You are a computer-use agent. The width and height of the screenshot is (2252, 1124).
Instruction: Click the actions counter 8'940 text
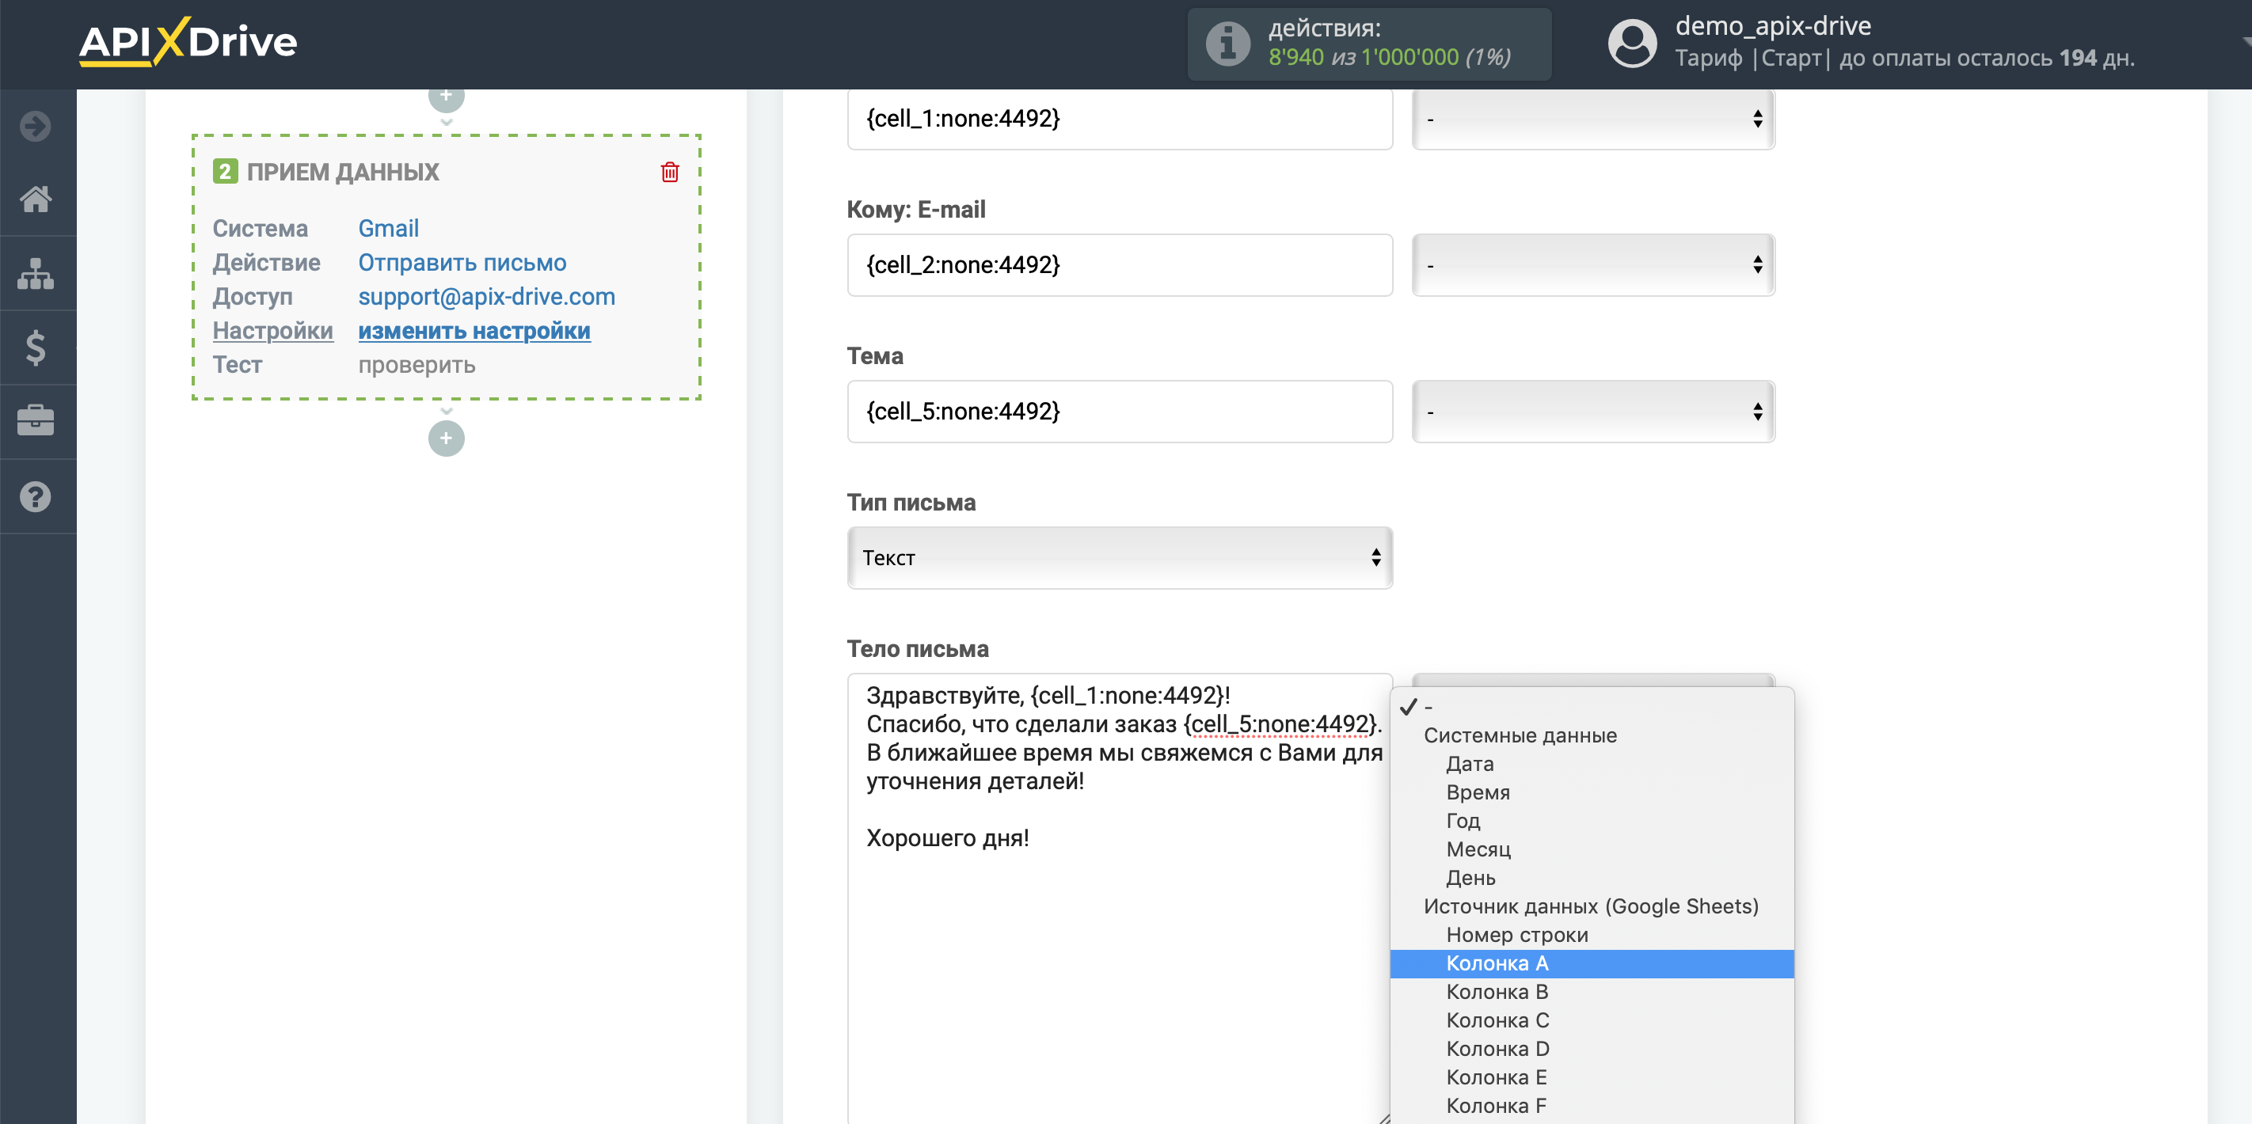coord(1389,58)
